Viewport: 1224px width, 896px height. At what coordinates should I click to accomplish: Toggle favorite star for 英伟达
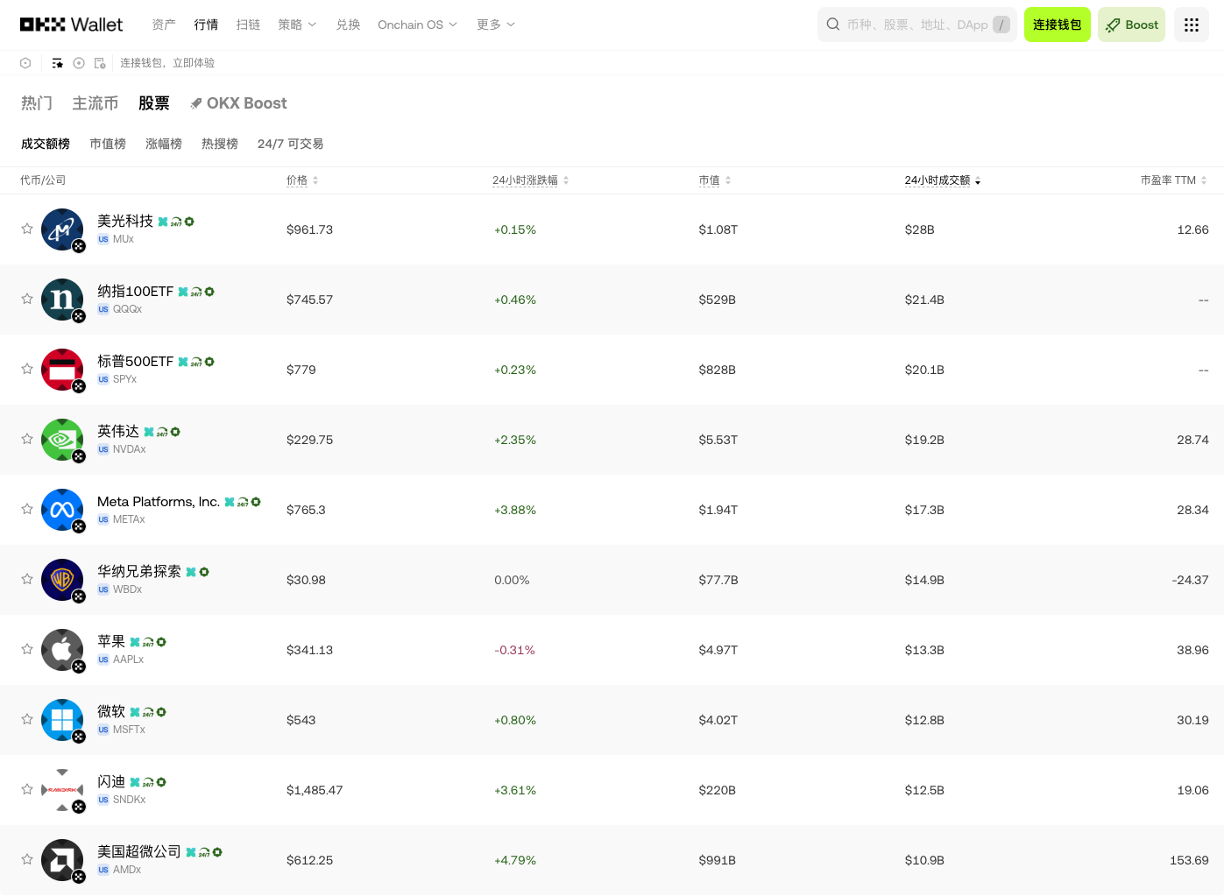[x=27, y=439]
